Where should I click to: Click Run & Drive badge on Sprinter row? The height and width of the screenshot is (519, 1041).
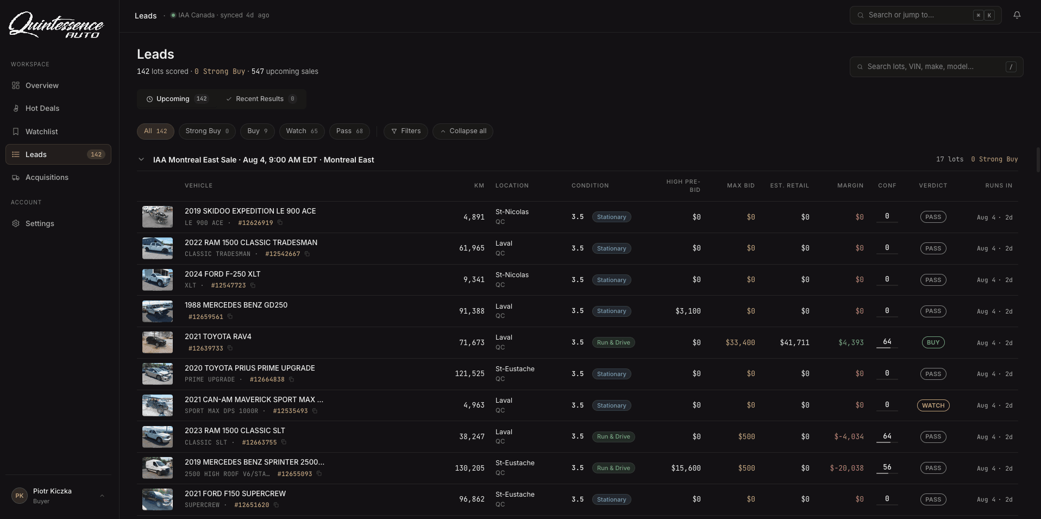[613, 468]
